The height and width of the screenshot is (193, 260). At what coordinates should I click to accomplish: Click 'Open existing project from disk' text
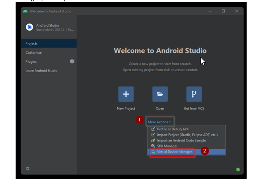point(160,70)
